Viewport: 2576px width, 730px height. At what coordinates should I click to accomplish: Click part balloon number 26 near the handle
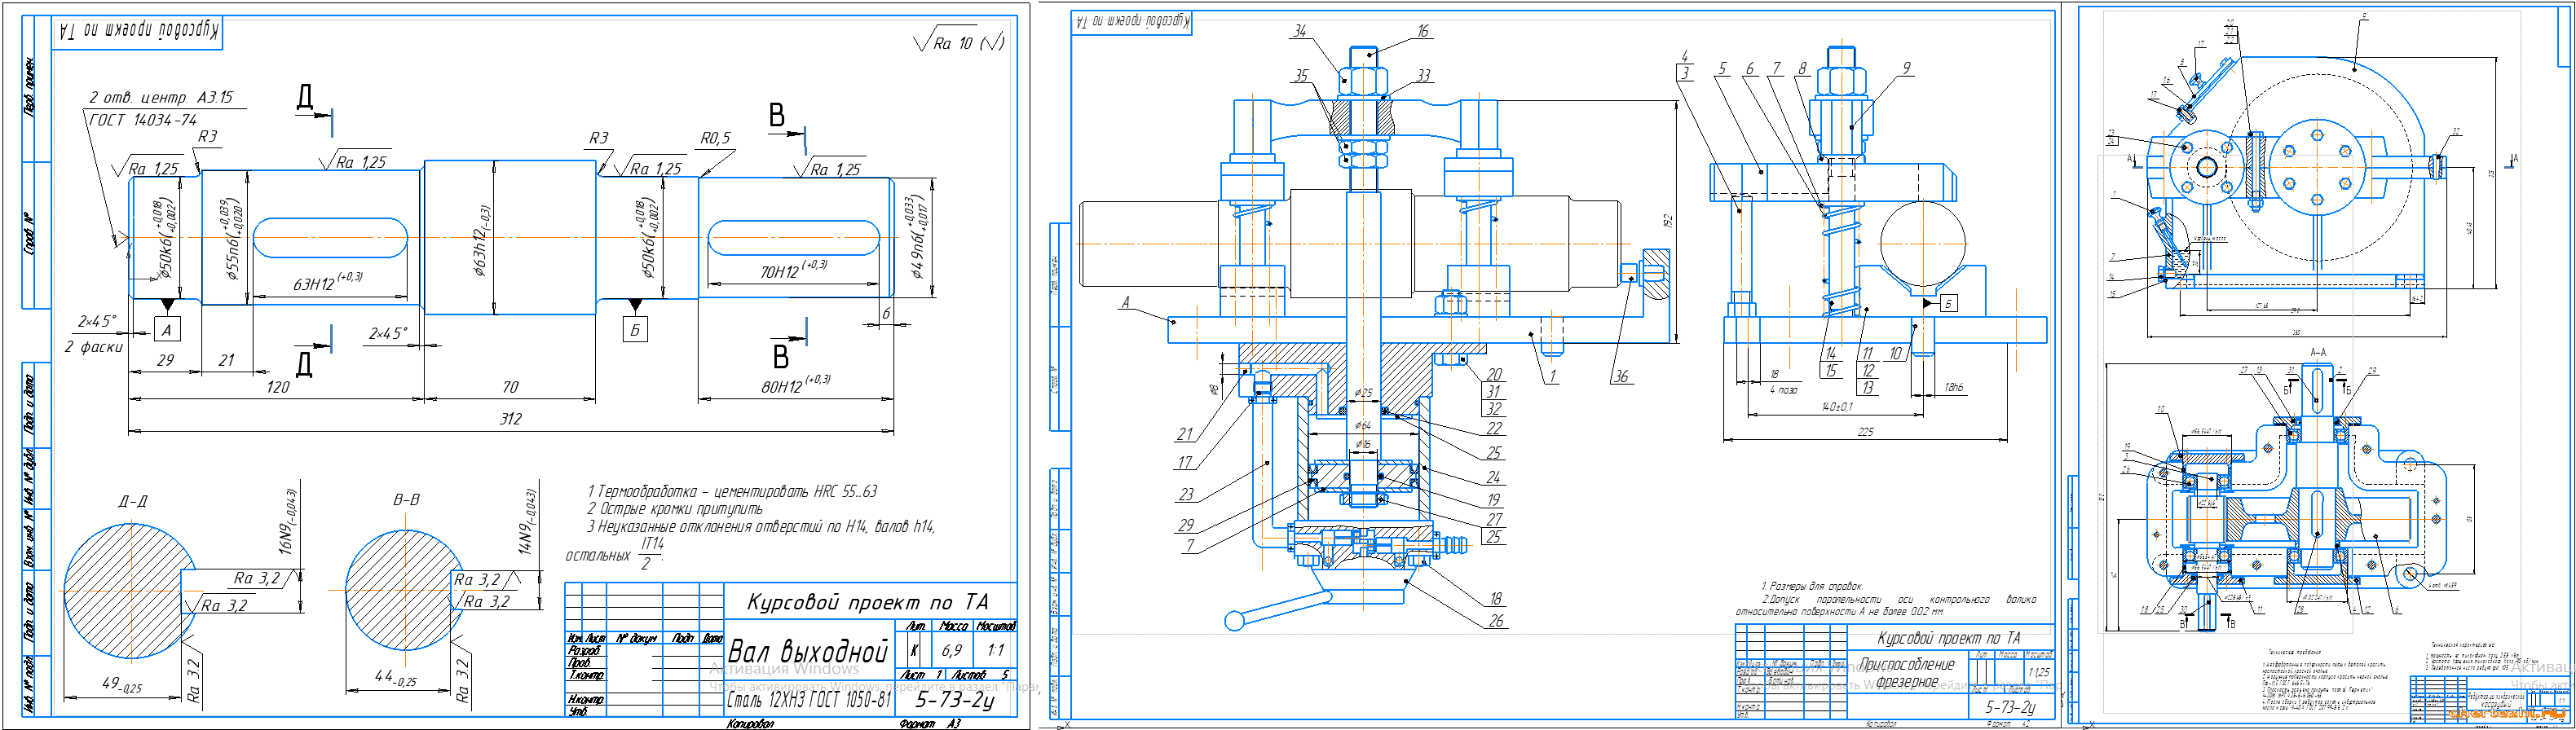(x=1495, y=620)
